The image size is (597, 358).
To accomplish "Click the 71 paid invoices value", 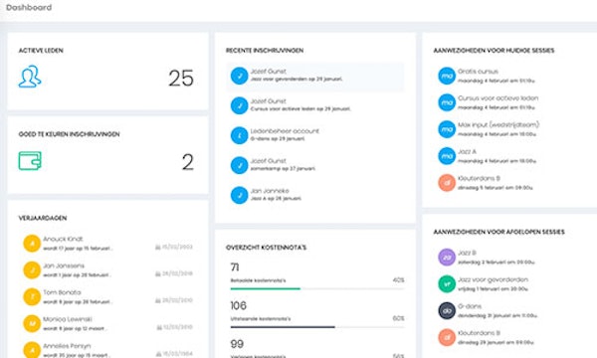I will coord(235,268).
